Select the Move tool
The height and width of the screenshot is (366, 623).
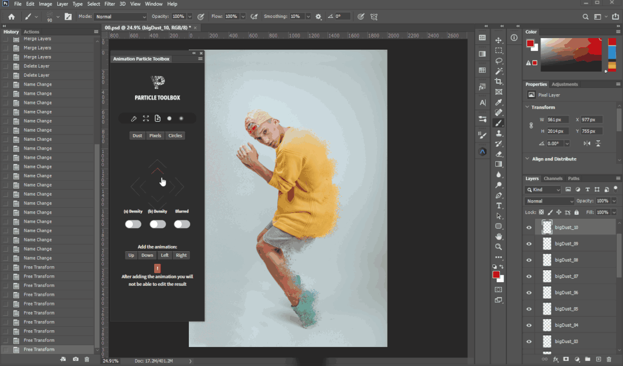499,40
